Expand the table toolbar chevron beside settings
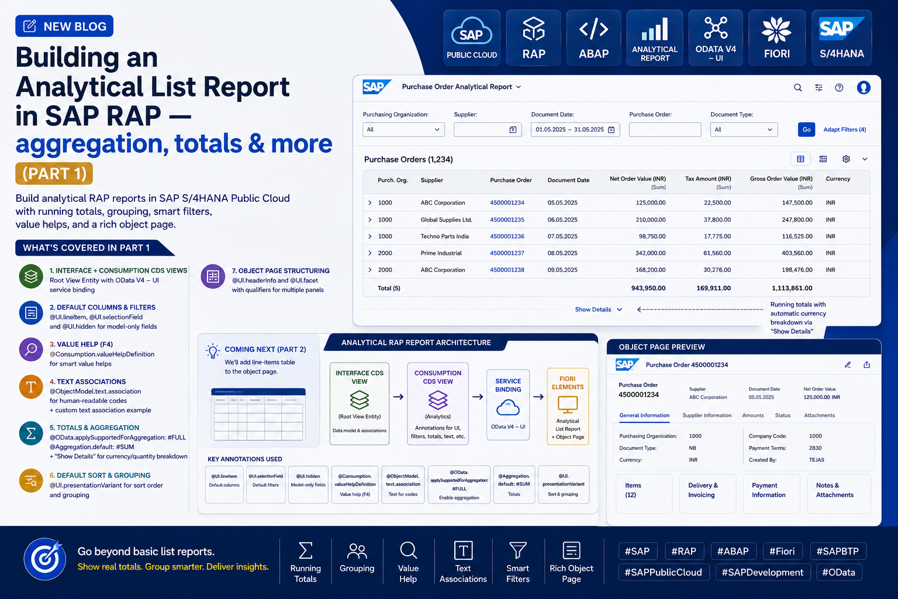Image resolution: width=898 pixels, height=599 pixels. [865, 159]
